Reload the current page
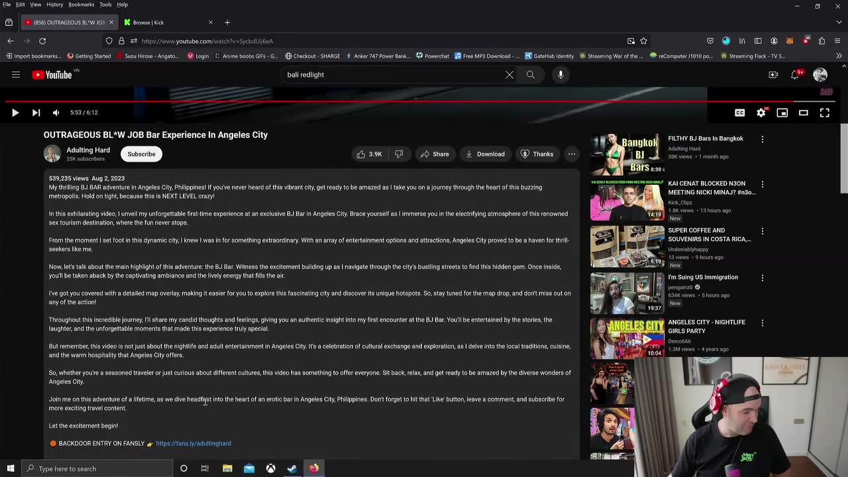Viewport: 848px width, 477px height. [x=42, y=41]
